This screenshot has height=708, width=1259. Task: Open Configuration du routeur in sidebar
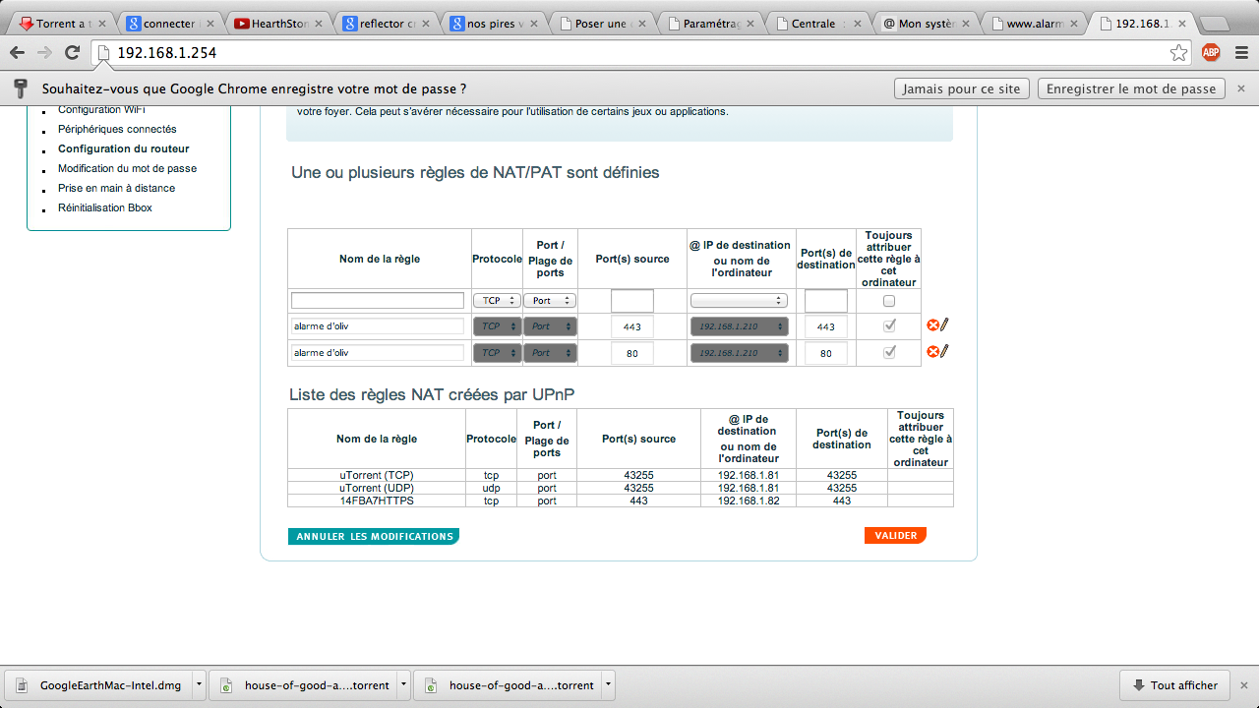[x=123, y=148]
